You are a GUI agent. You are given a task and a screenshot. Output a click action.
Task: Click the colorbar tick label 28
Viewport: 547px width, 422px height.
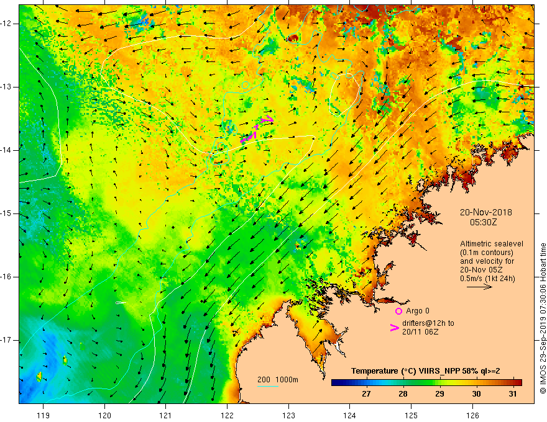pos(403,394)
